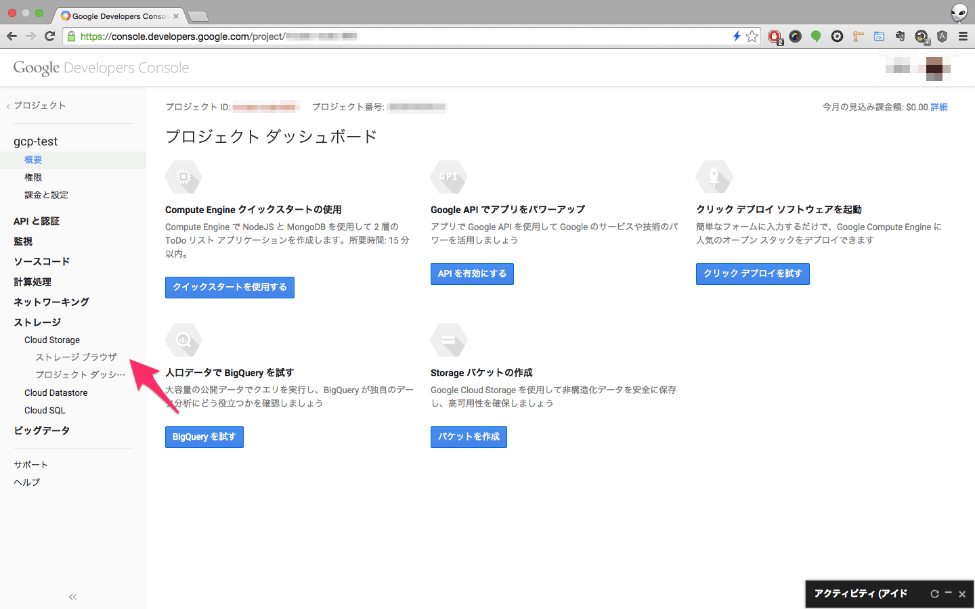This screenshot has width=975, height=609.
Task: Click the BigQuery を試す button
Action: coord(204,437)
